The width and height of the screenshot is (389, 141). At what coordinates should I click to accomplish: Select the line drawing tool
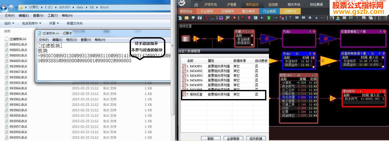point(323,18)
